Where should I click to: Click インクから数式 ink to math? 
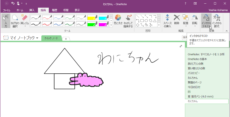217,21
